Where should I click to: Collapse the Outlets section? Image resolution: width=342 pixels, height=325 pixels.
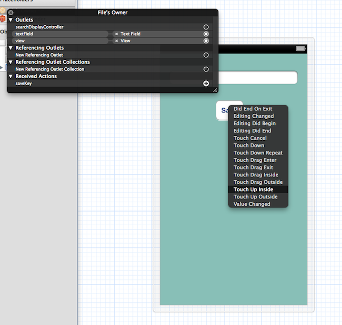pyautogui.click(x=11, y=20)
